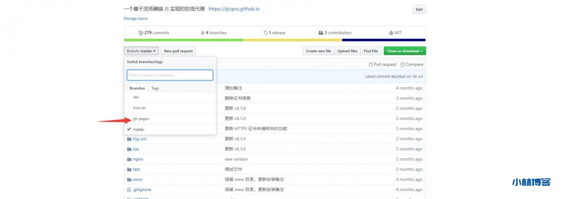Image resolution: width=564 pixels, height=199 pixels.
Task: Switch to the Tags tab
Action: (155, 88)
